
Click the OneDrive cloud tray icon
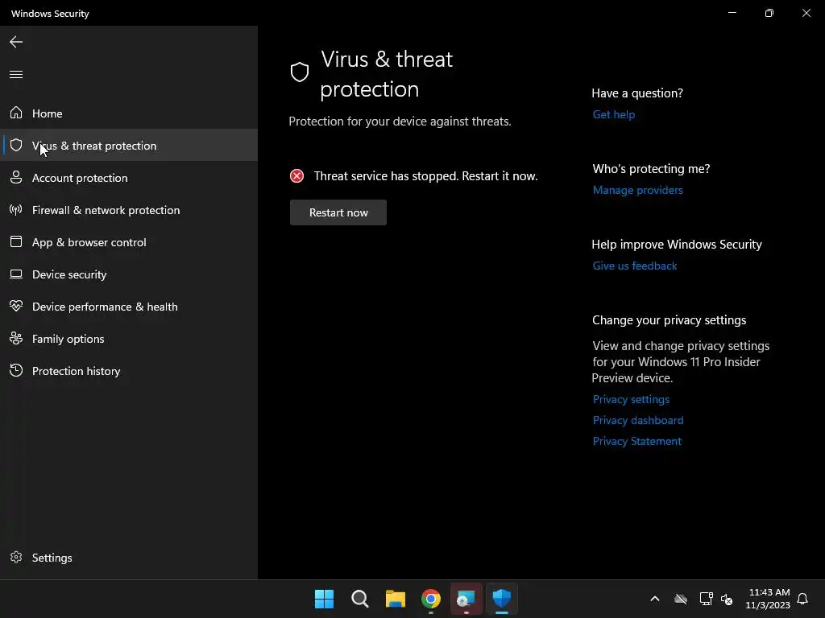point(681,599)
